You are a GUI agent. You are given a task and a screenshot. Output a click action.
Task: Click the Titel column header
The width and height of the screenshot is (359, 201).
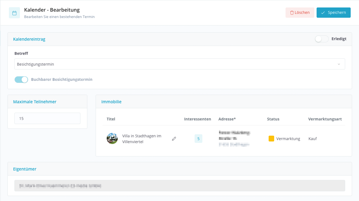tap(111, 119)
